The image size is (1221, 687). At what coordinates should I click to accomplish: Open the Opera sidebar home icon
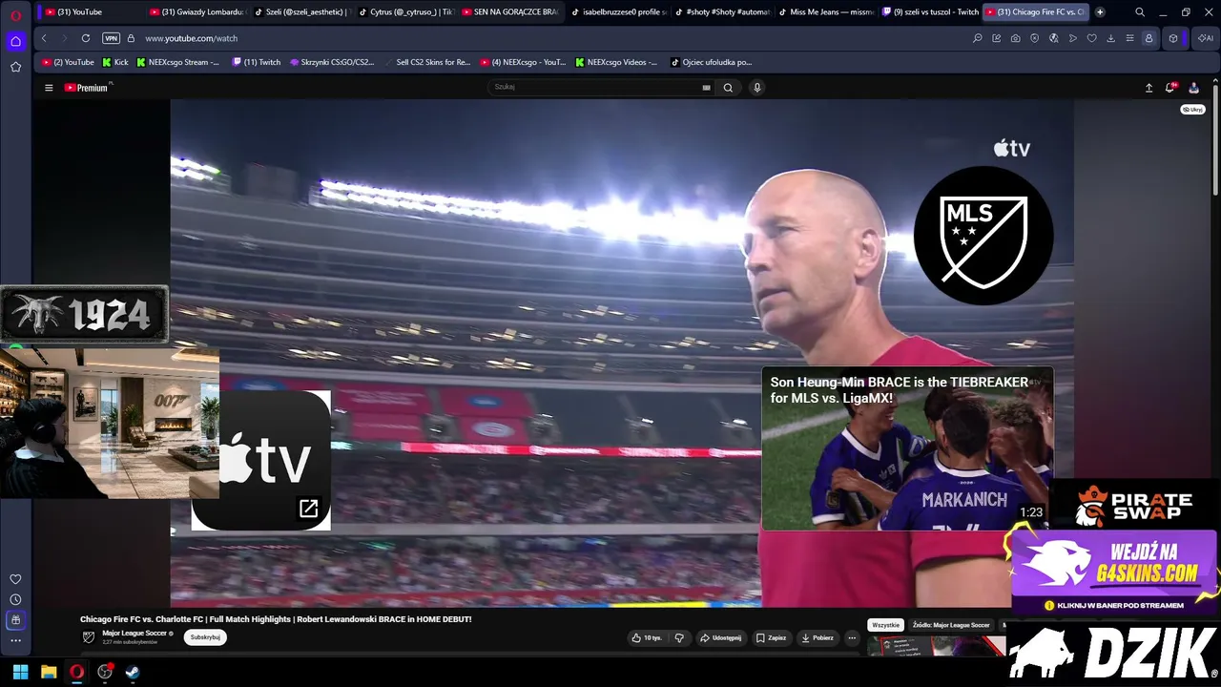[x=16, y=41]
